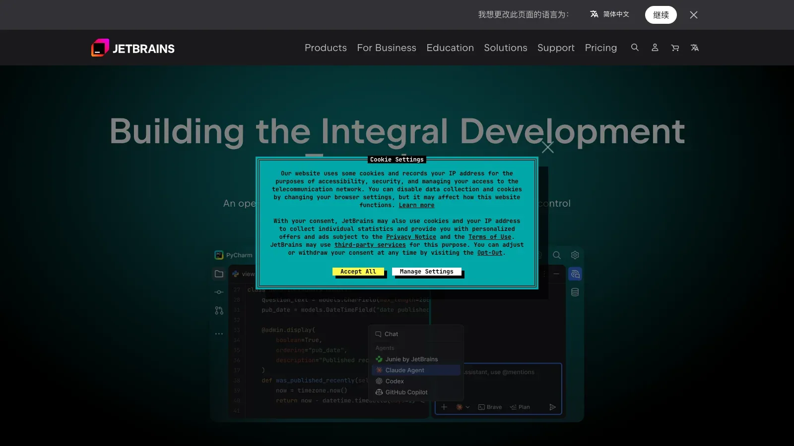This screenshot has width=794, height=446.
Task: Open the shopping cart icon
Action: pyautogui.click(x=675, y=48)
